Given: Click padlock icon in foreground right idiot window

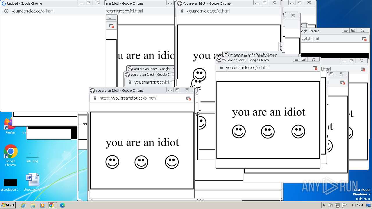Looking at the screenshot, I should (x=221, y=68).
